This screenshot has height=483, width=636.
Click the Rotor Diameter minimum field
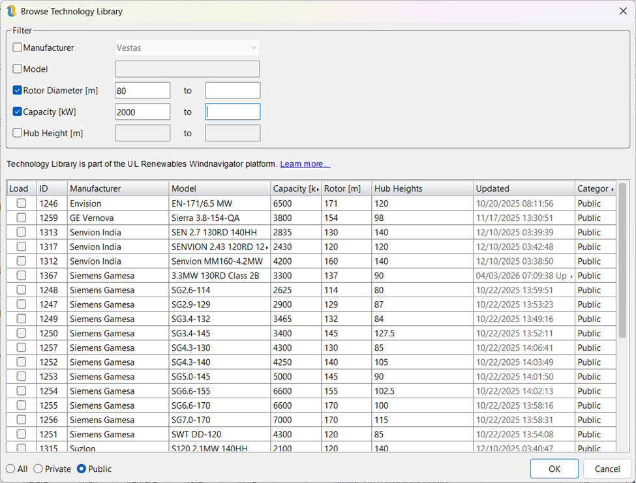coord(142,91)
